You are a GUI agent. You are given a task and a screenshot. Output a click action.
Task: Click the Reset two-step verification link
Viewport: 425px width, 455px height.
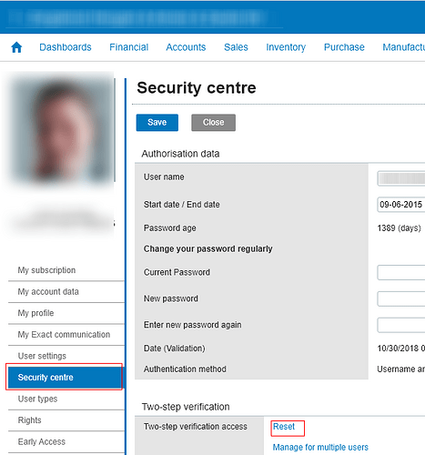pyautogui.click(x=284, y=427)
